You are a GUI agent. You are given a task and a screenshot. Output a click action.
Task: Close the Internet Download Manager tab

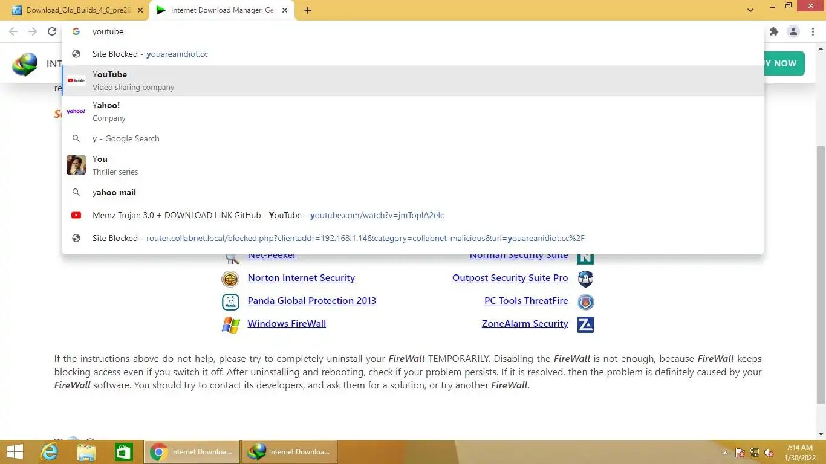tap(285, 10)
